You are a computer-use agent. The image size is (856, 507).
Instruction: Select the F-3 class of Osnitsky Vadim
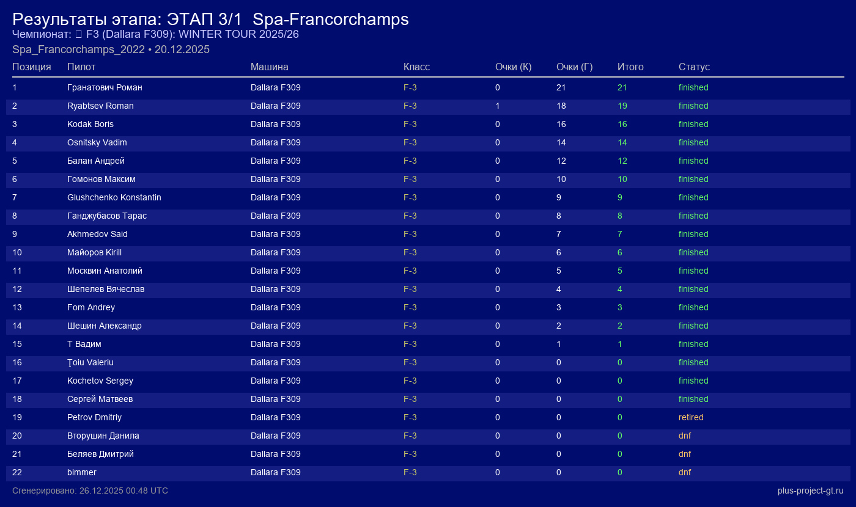410,142
